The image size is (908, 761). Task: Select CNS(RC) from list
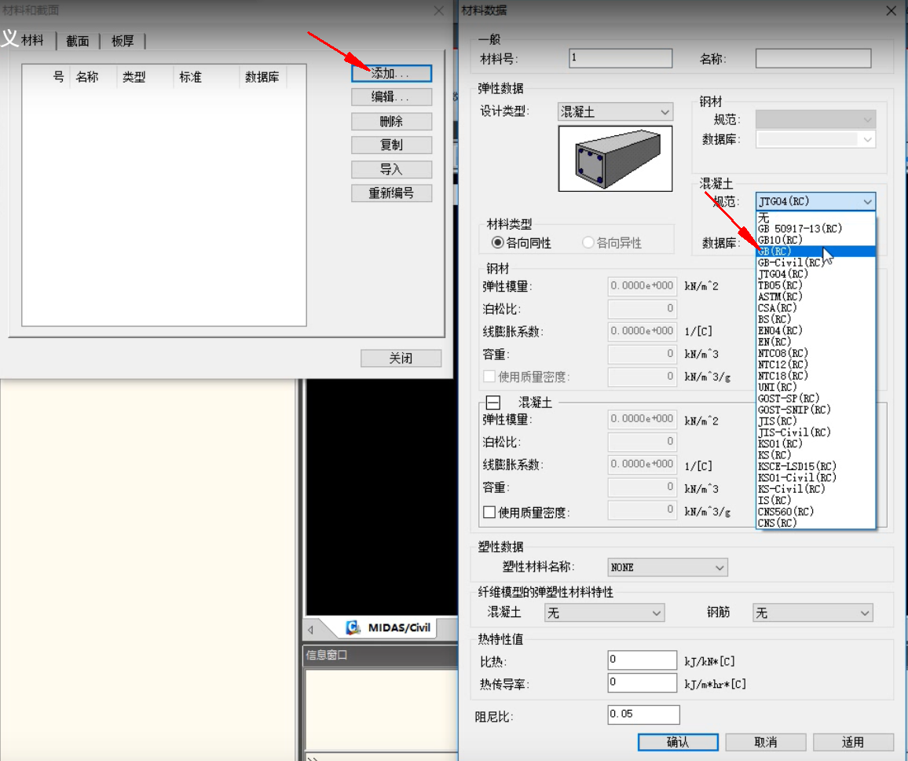click(x=816, y=522)
